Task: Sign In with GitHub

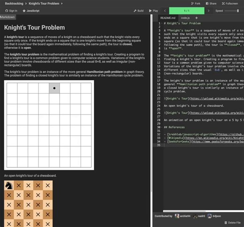Action: coord(11,11)
